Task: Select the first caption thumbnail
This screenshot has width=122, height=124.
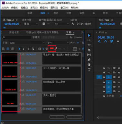Action: pyautogui.click(x=10, y=59)
